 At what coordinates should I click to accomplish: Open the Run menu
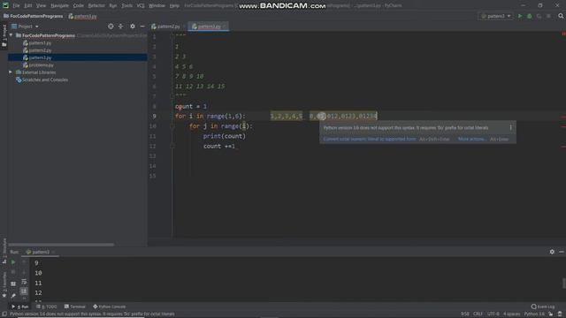(x=113, y=6)
